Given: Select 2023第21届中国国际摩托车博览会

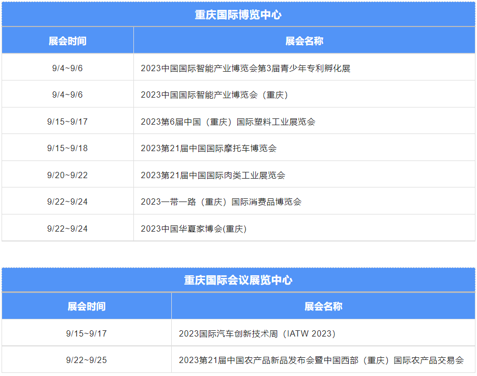Looking at the screenshot, I should coord(208,148).
